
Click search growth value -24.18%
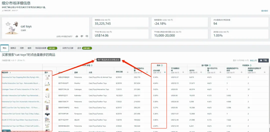pos(160,24)
